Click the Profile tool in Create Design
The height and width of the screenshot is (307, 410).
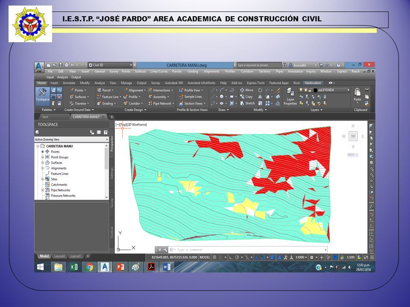coord(132,97)
